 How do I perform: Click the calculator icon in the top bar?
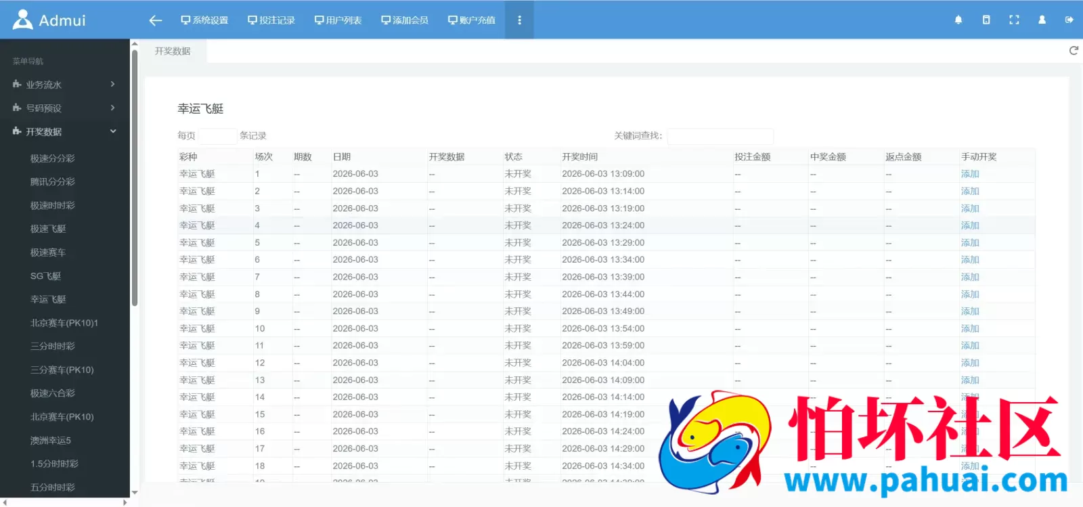pyautogui.click(x=986, y=20)
